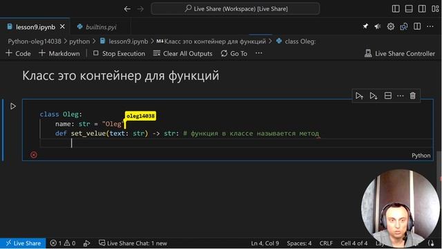Image resolution: width=442 pixels, height=249 pixels.
Task: Run the code cell with play icon
Action: pos(13,106)
